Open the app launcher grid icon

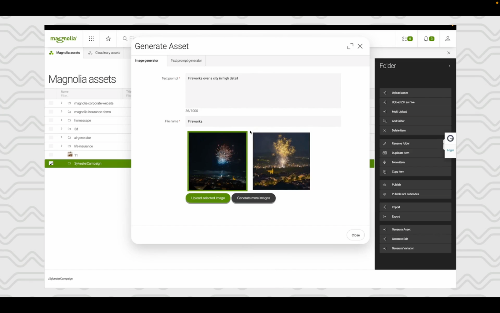pyautogui.click(x=91, y=39)
